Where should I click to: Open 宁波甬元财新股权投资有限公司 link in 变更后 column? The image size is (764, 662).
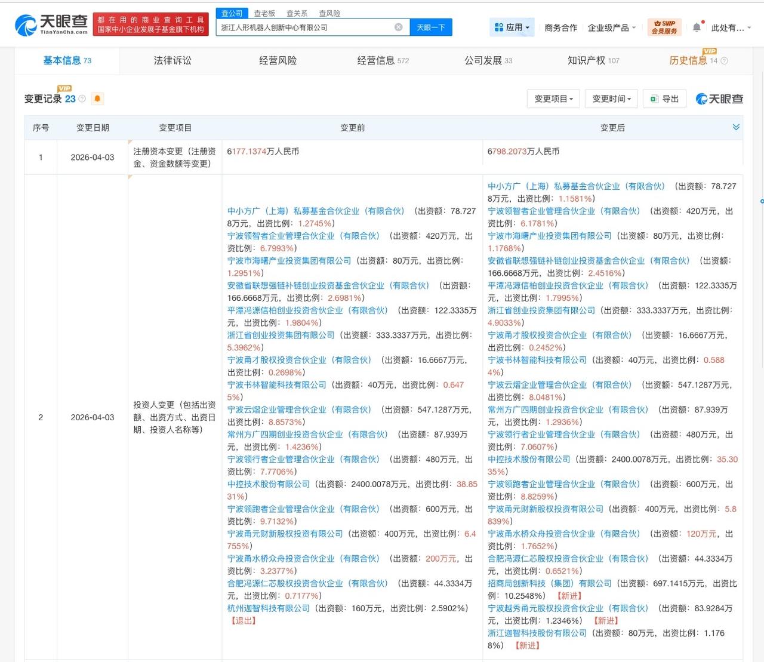pyautogui.click(x=546, y=509)
